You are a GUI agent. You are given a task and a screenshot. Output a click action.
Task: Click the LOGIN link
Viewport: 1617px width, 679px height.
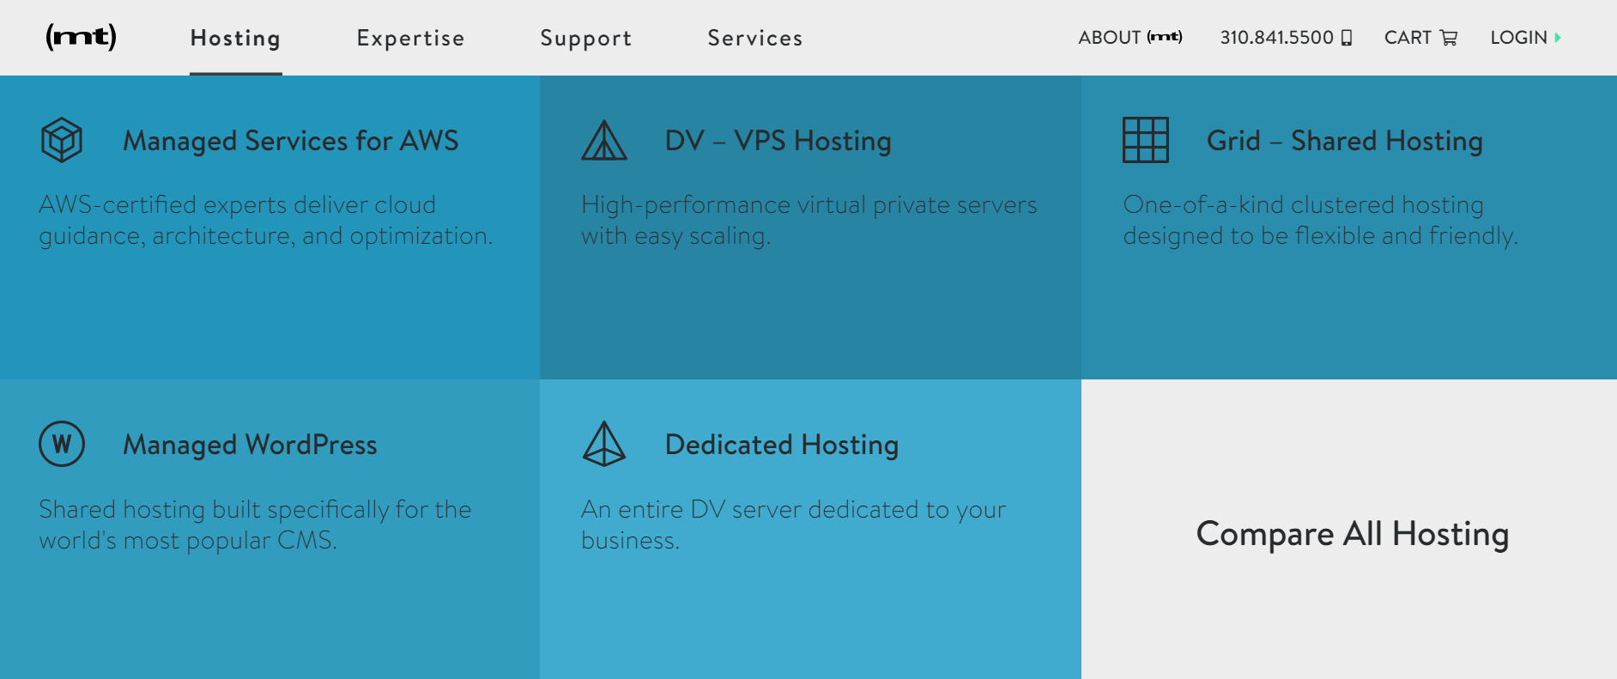1518,37
